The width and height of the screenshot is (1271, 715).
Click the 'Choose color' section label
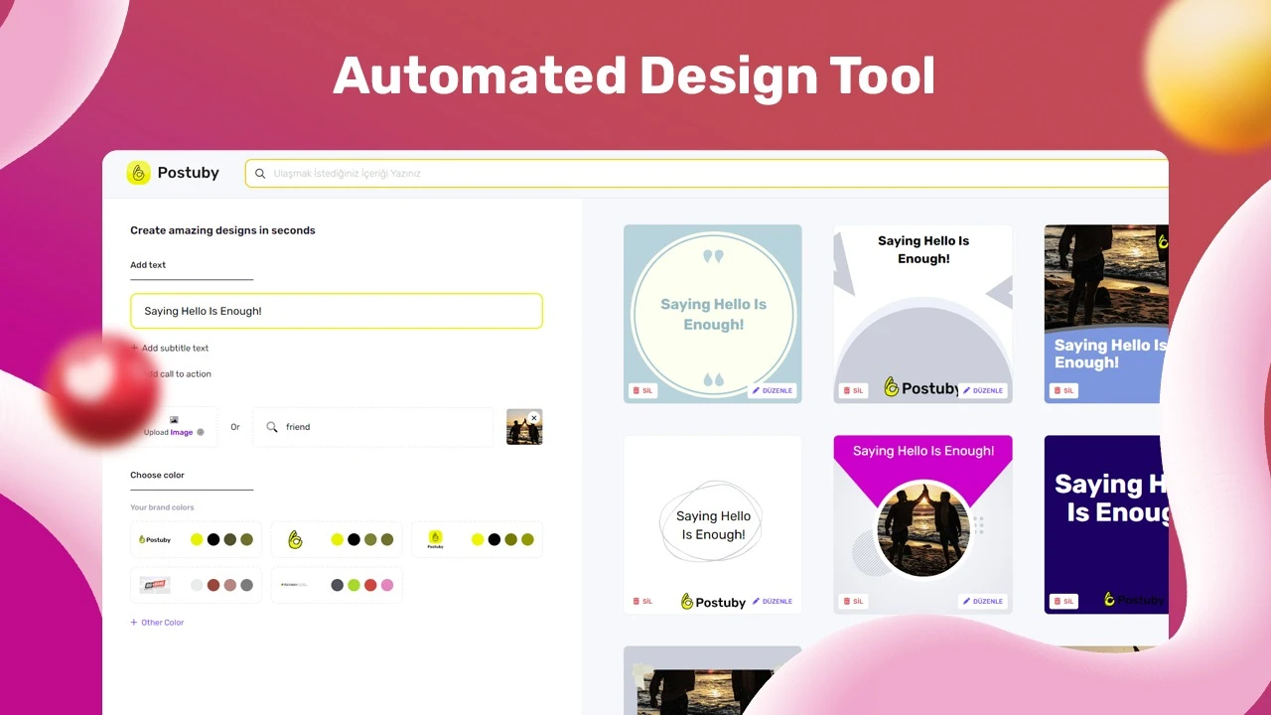tap(157, 476)
